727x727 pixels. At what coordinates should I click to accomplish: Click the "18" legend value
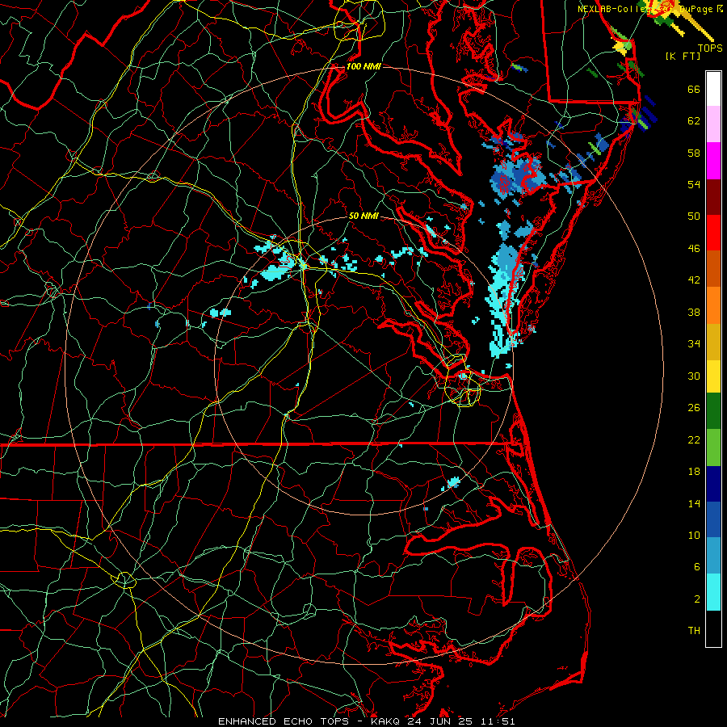click(x=694, y=472)
